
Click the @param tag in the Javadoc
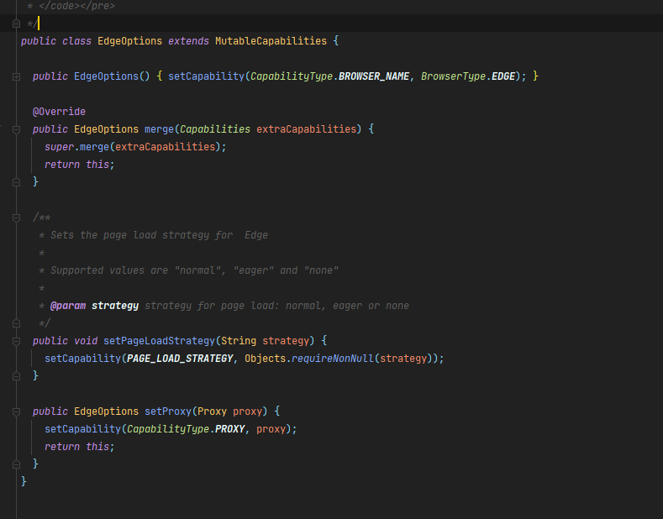(68, 306)
